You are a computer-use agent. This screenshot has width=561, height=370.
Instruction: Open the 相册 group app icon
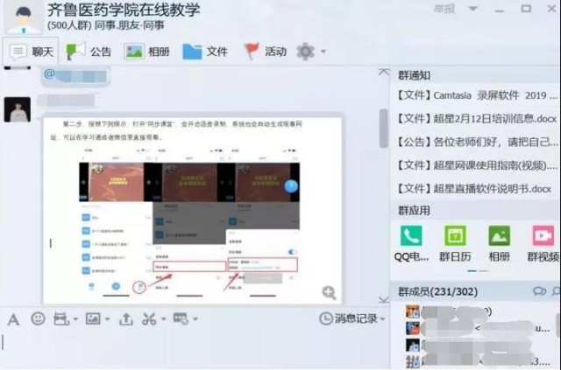click(499, 243)
